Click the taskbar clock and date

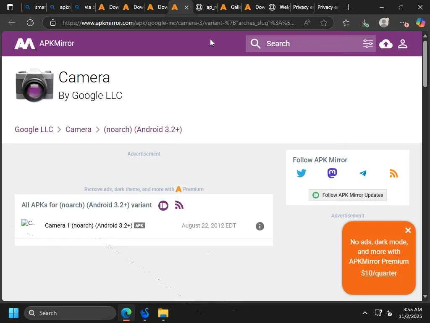pyautogui.click(x=410, y=313)
